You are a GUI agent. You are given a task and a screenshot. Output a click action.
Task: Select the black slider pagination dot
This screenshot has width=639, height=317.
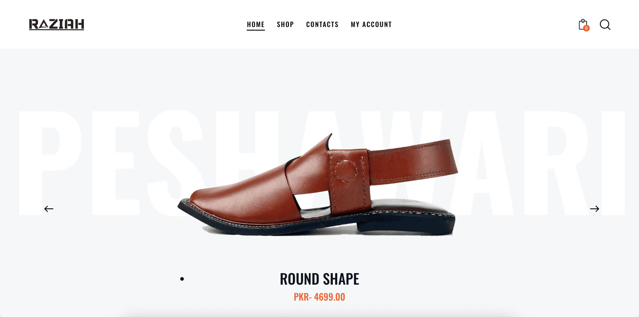pos(182,279)
